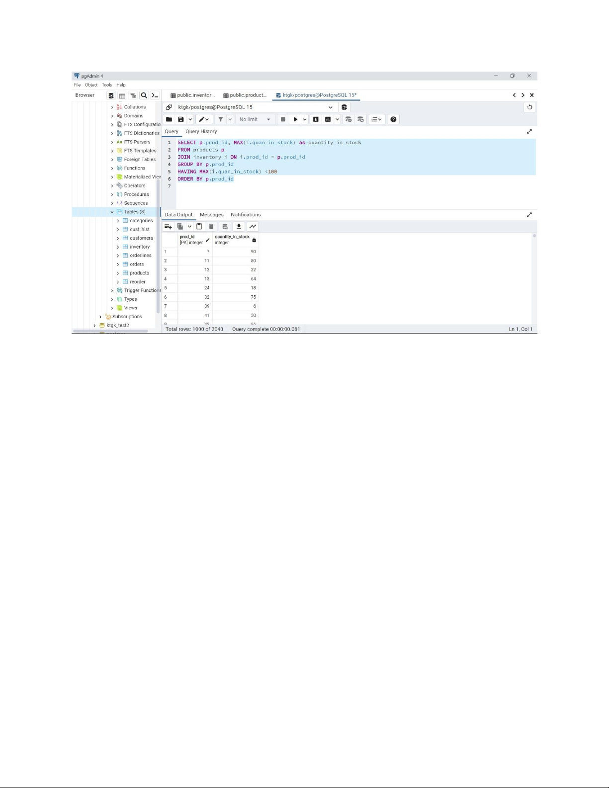Viewport: 609px width, 788px height.
Task: Expand the products table node
Action: click(x=118, y=273)
